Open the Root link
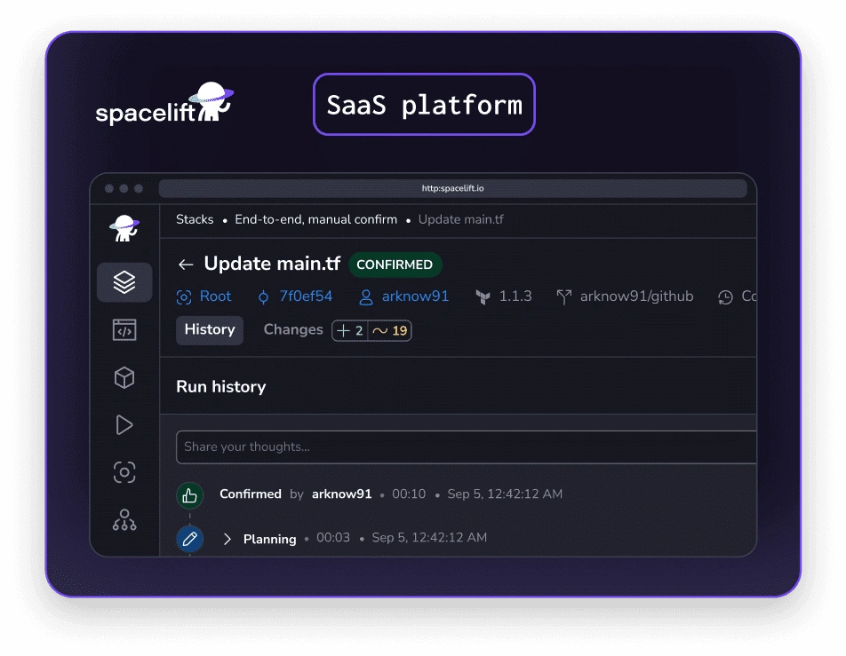 point(215,296)
